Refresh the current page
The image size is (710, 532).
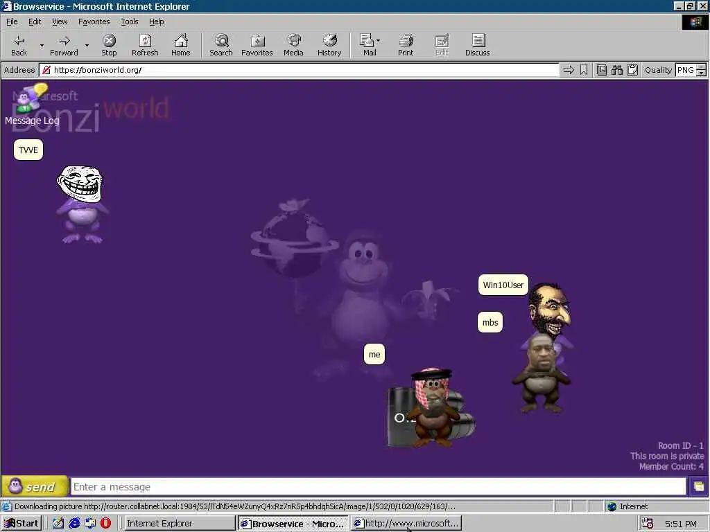pyautogui.click(x=145, y=45)
